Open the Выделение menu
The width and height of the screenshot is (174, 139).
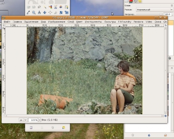pos(31,22)
